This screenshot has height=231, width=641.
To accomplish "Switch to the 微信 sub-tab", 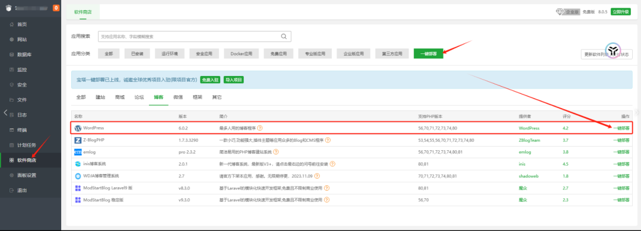I will pos(178,97).
